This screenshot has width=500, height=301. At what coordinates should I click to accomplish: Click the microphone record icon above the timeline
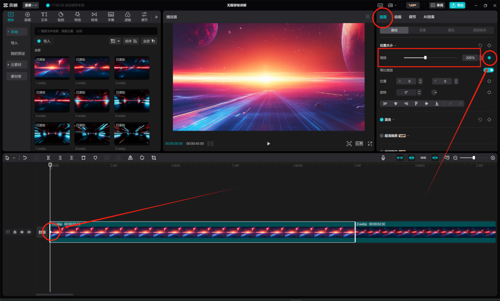pyautogui.click(x=383, y=158)
